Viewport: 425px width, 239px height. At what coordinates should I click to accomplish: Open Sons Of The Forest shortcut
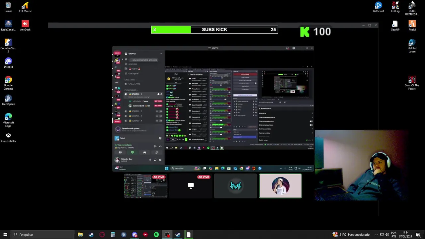412,83
